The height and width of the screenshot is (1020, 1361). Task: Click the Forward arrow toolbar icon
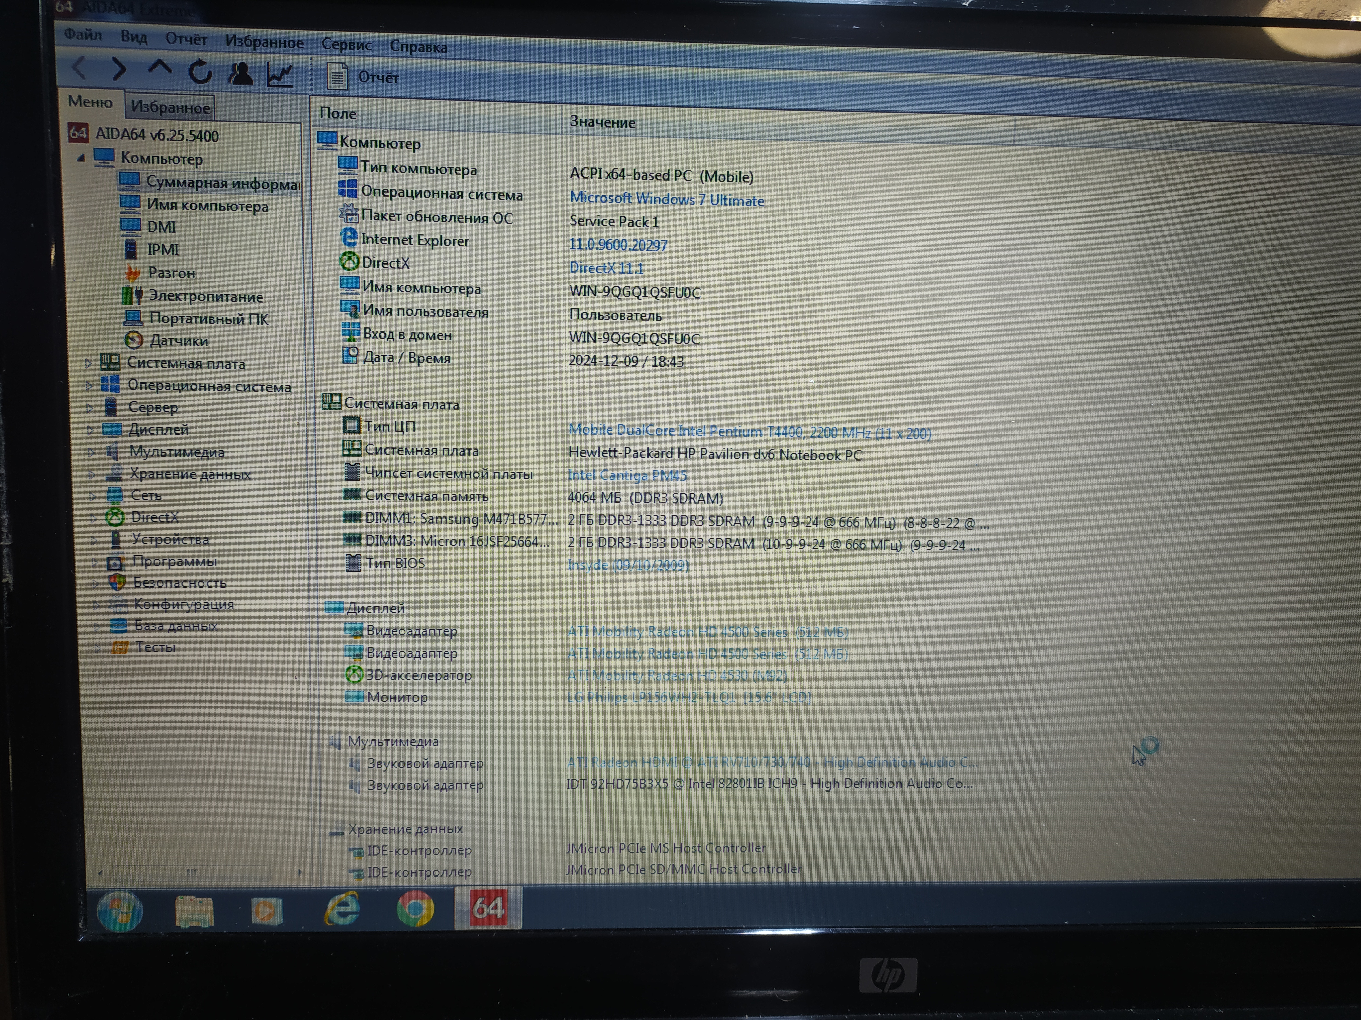pyautogui.click(x=119, y=69)
